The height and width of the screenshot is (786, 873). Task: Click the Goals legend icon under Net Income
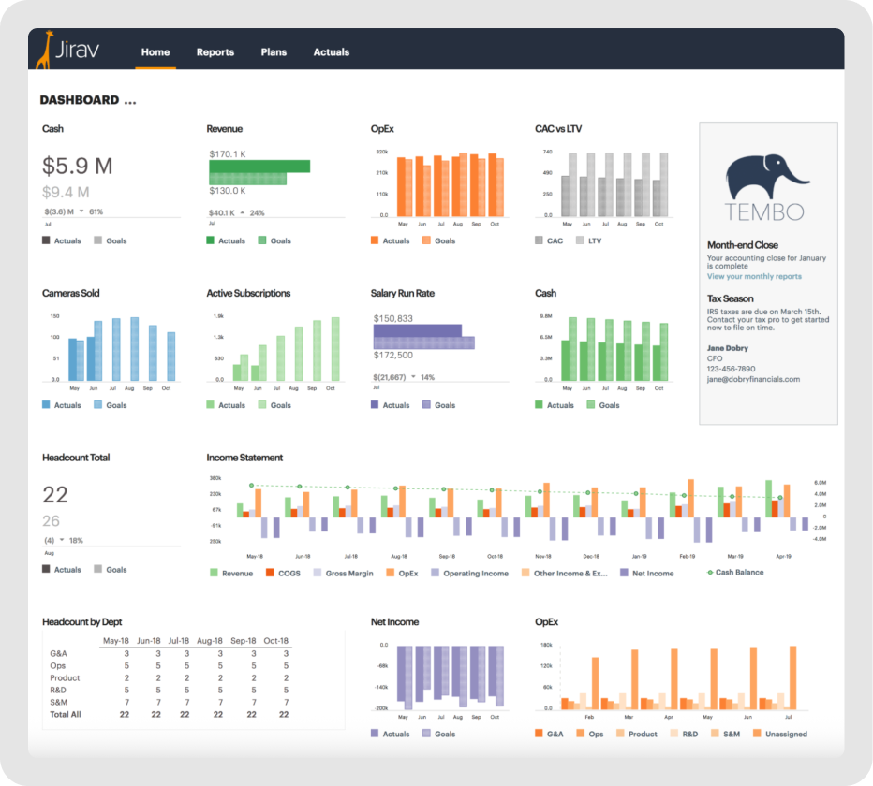coord(425,734)
